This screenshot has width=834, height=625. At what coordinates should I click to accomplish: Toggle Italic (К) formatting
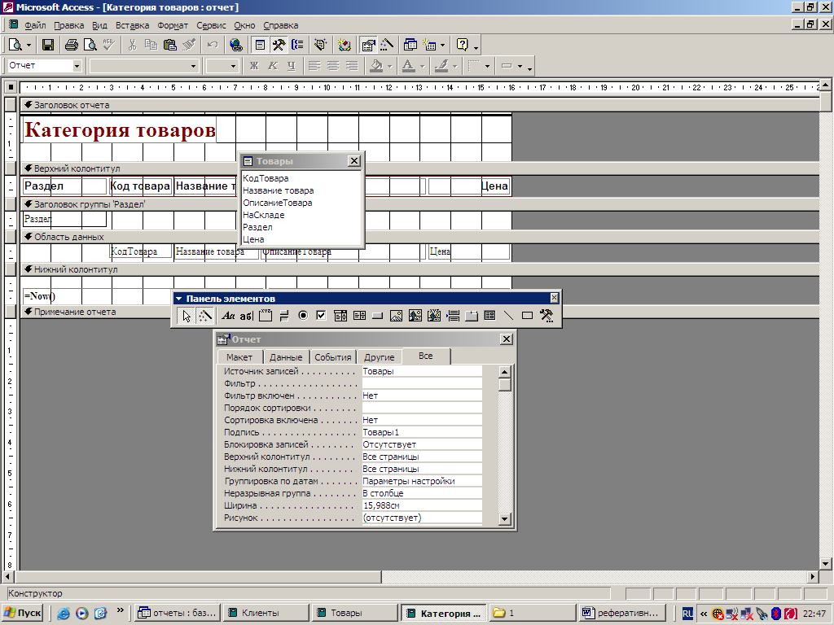(x=273, y=66)
